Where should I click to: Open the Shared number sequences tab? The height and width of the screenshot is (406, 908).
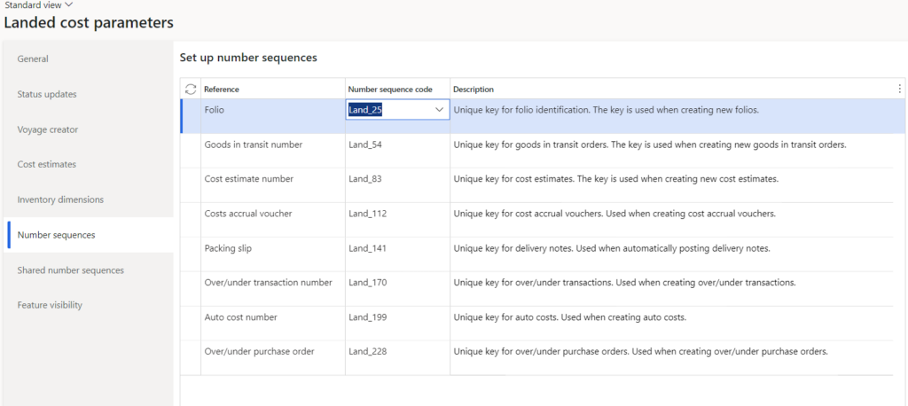point(71,270)
